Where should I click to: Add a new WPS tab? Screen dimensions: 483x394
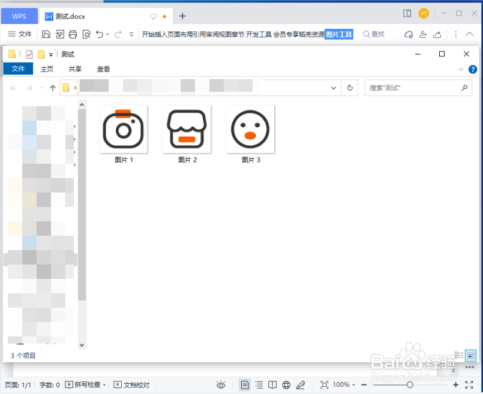click(x=182, y=16)
